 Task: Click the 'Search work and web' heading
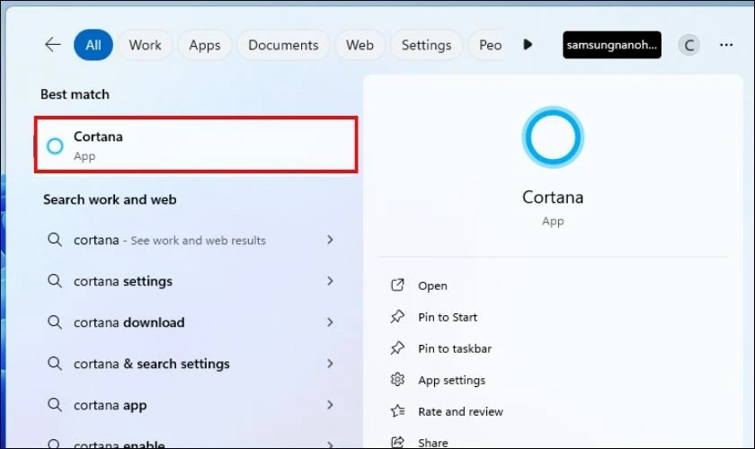[x=110, y=199]
